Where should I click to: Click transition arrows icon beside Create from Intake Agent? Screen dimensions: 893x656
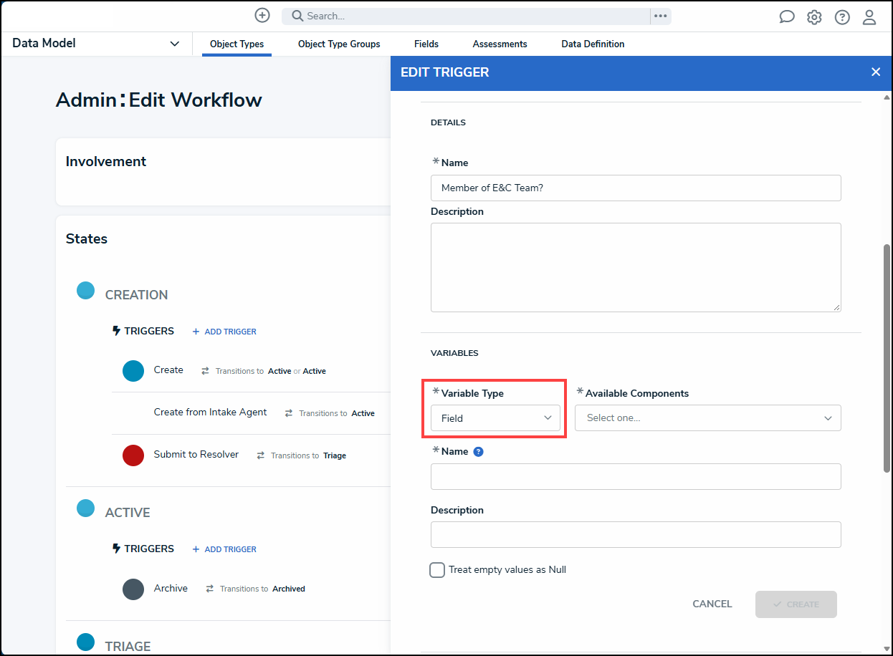coord(289,413)
